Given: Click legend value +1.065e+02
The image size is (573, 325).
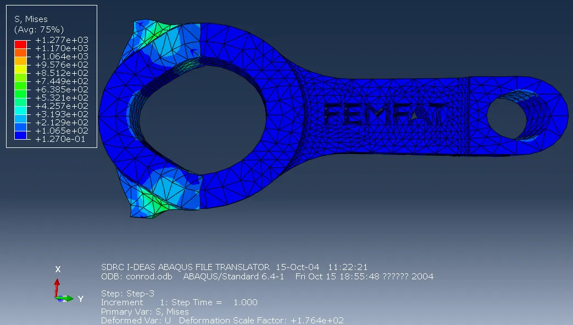Looking at the screenshot, I should [x=62, y=131].
